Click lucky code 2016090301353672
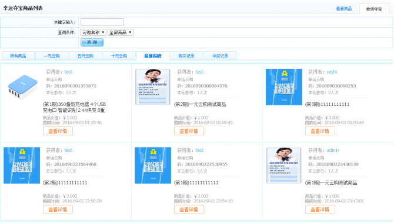Image resolution: width=394 pixels, height=223 pixels. 75,86
